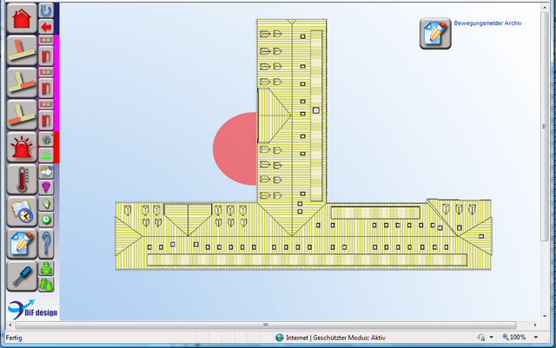Click the blue refresh arrow icon

coord(47,10)
